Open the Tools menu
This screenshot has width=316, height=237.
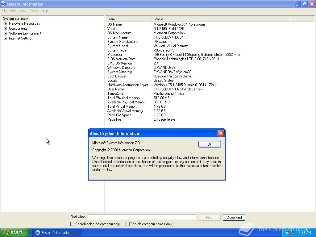pyautogui.click(x=34, y=11)
